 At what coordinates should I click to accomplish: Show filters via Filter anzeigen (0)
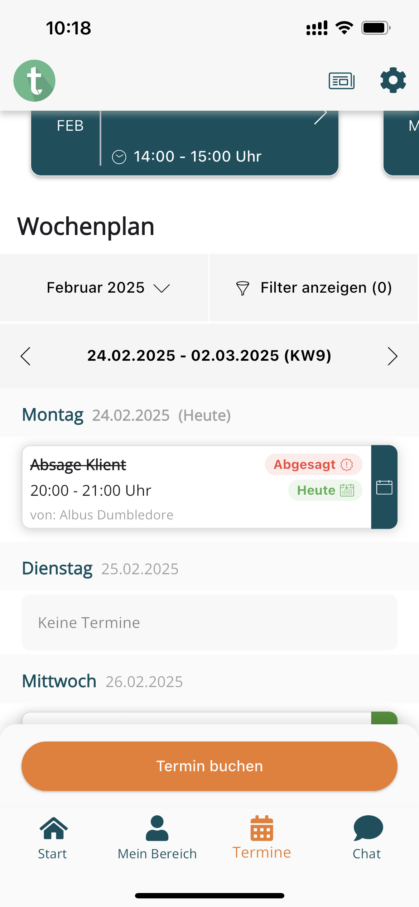(326, 288)
